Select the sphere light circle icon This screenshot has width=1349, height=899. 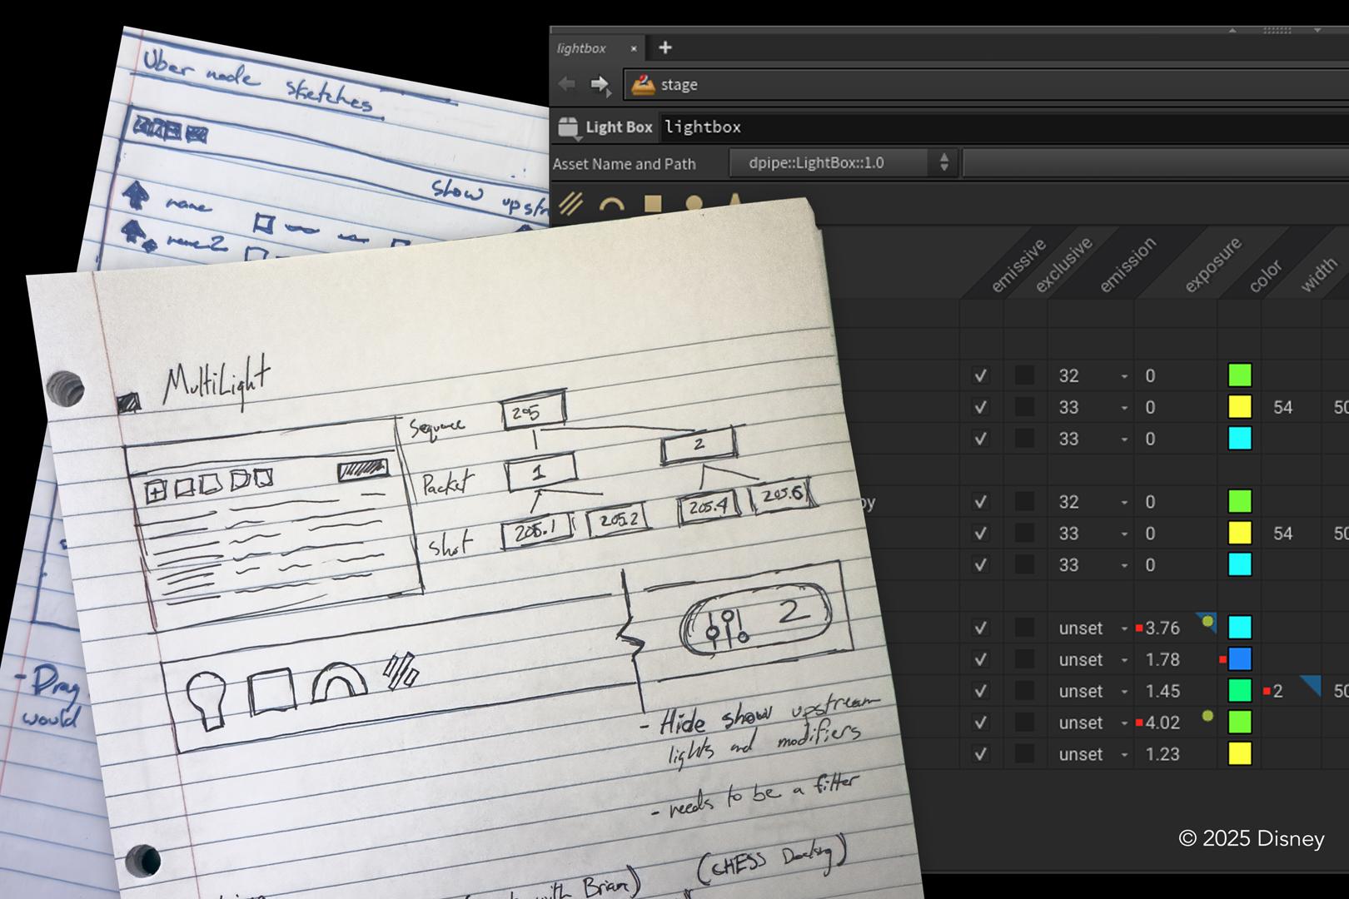694,204
